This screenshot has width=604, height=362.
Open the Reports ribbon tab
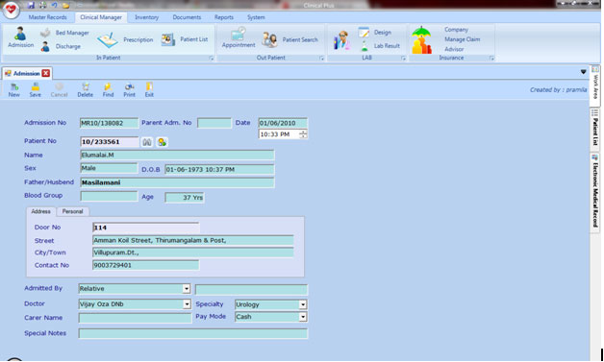(224, 17)
